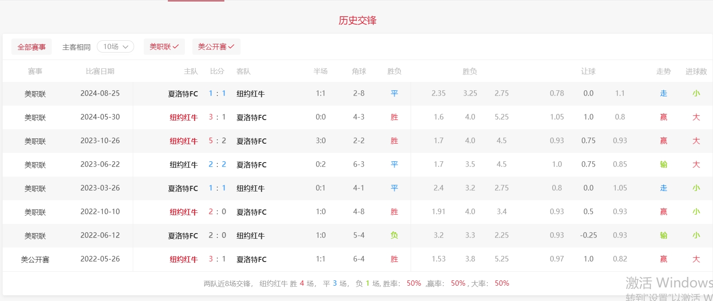Click the 5 : 2 score on 2023-10-26
This screenshot has width=713, height=301.
pyautogui.click(x=217, y=141)
